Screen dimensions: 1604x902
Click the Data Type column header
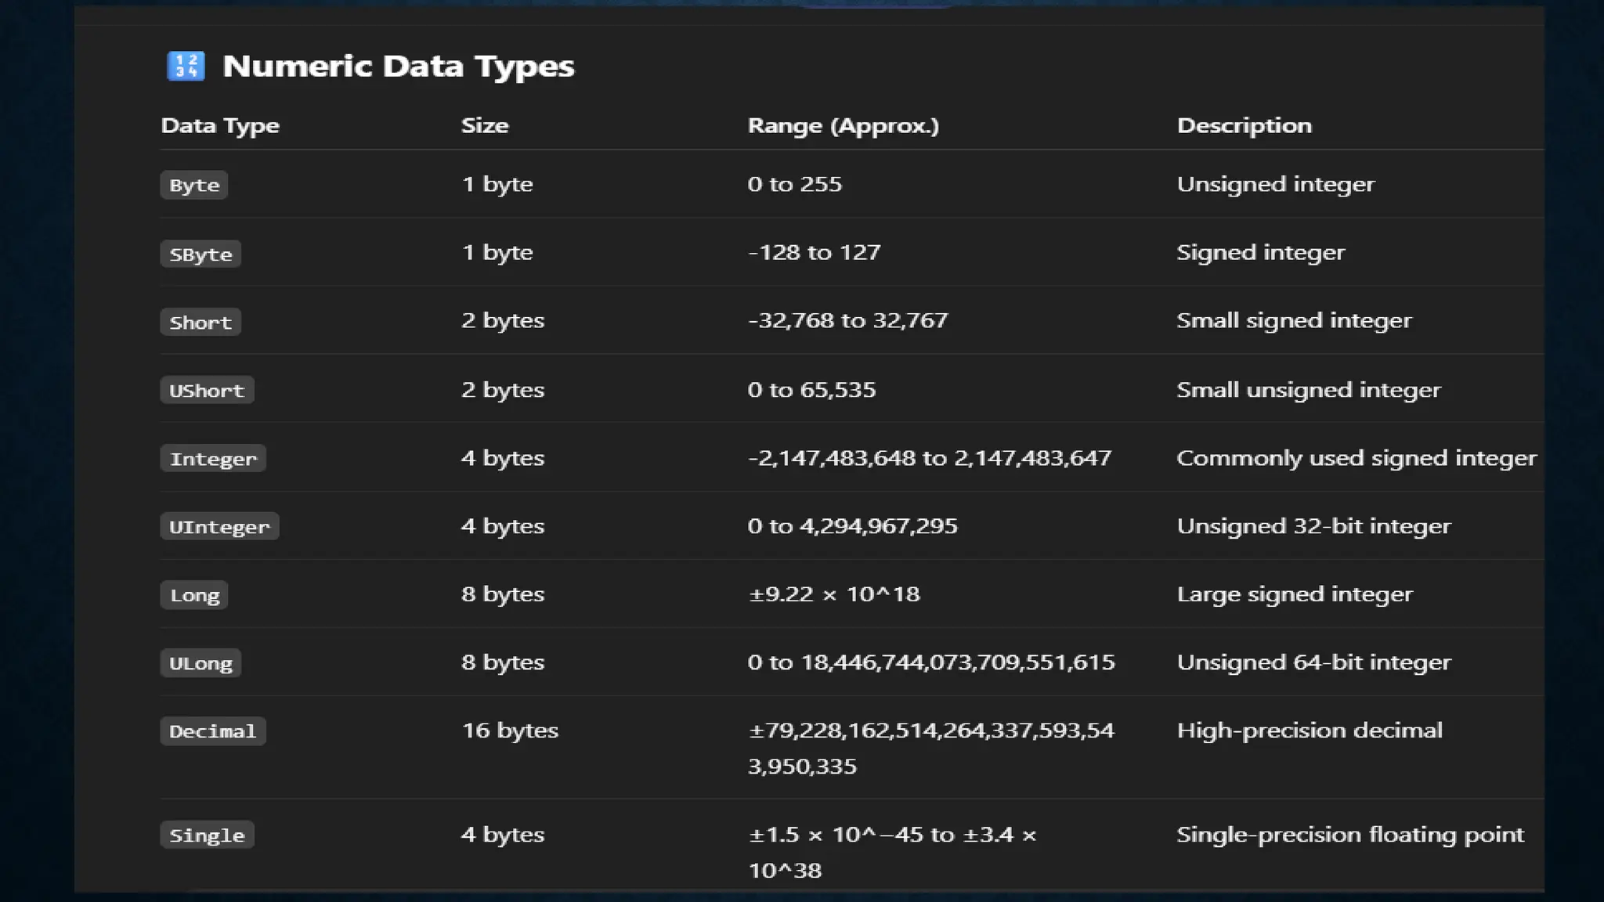pos(220,125)
